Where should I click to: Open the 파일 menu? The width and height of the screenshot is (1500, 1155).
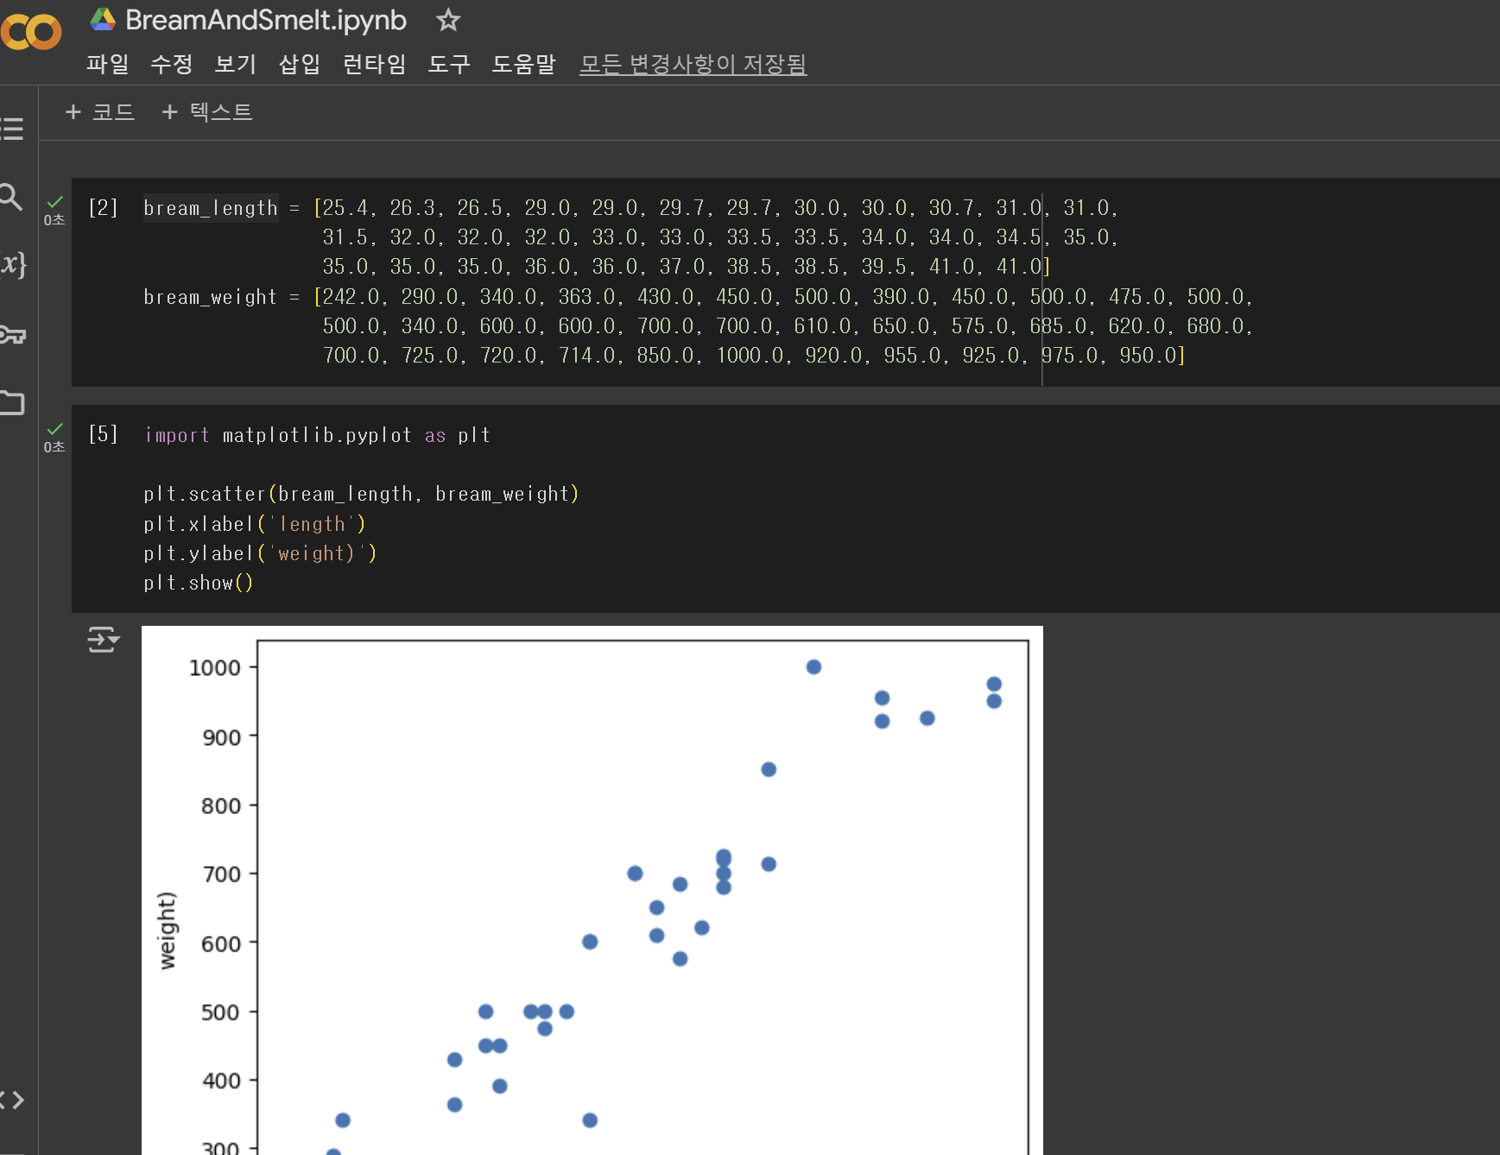tap(108, 64)
